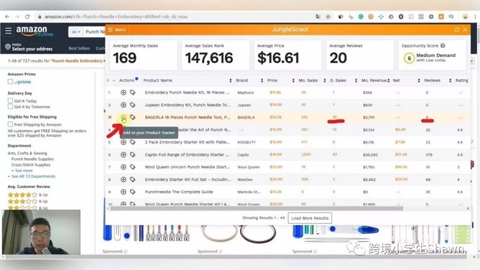
Task: Enable Free Shipping by Amazon checkbox
Action: [x=10, y=124]
